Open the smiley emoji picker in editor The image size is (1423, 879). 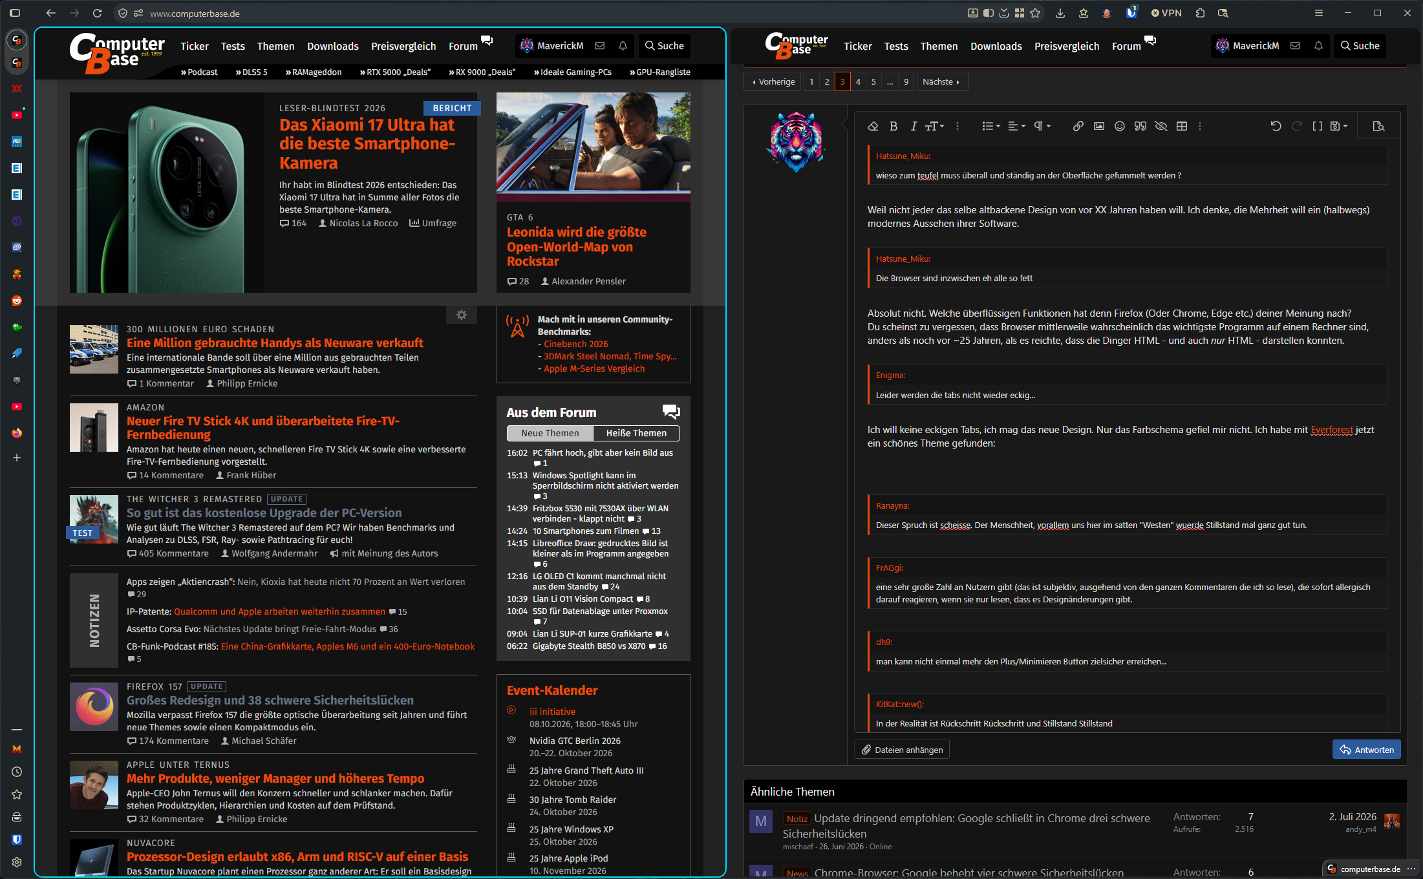pos(1119,126)
